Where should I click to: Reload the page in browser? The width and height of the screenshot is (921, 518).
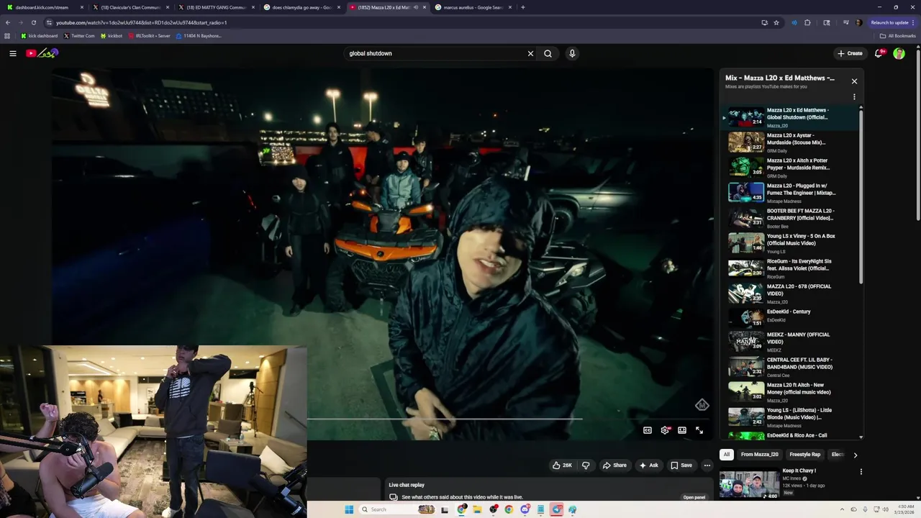tap(33, 22)
